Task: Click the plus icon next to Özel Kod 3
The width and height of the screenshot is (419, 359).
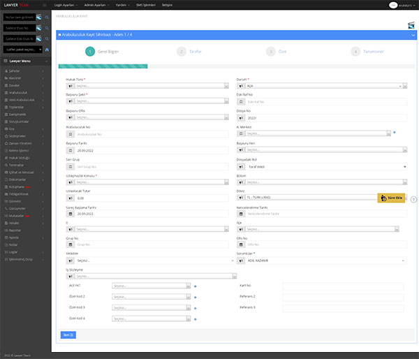Action: click(195, 308)
